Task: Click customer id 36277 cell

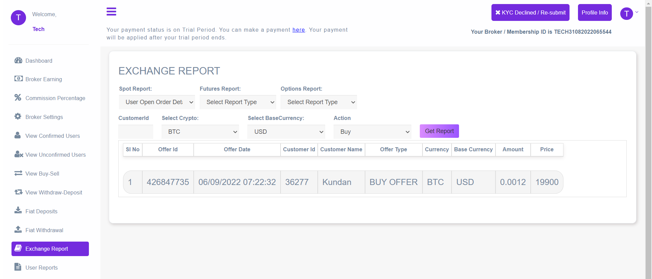Action: pos(299,182)
